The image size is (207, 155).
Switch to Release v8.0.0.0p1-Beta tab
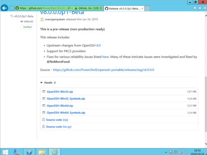[x=124, y=9]
